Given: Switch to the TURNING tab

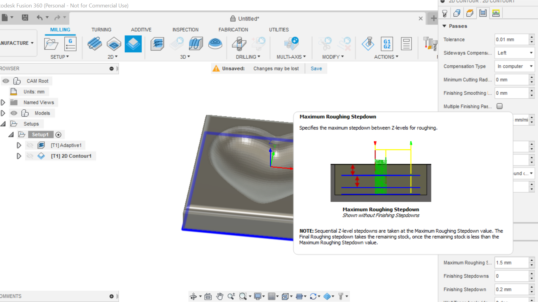Looking at the screenshot, I should (x=101, y=30).
